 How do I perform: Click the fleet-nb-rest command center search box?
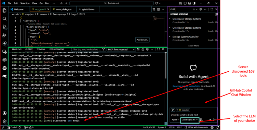(111, 3)
